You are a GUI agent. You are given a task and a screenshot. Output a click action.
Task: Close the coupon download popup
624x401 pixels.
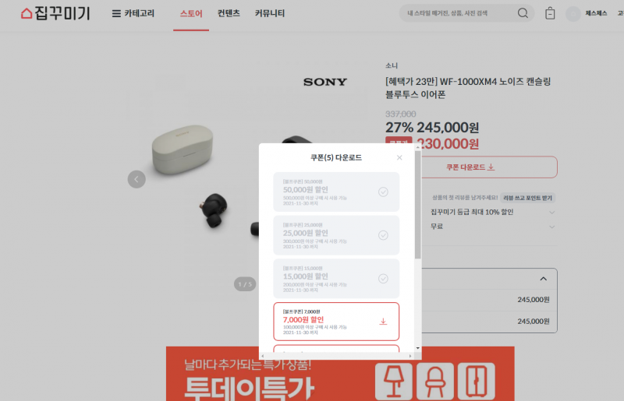pyautogui.click(x=399, y=157)
